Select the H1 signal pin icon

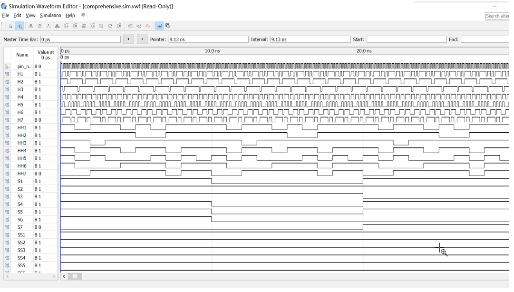pyautogui.click(x=7, y=74)
